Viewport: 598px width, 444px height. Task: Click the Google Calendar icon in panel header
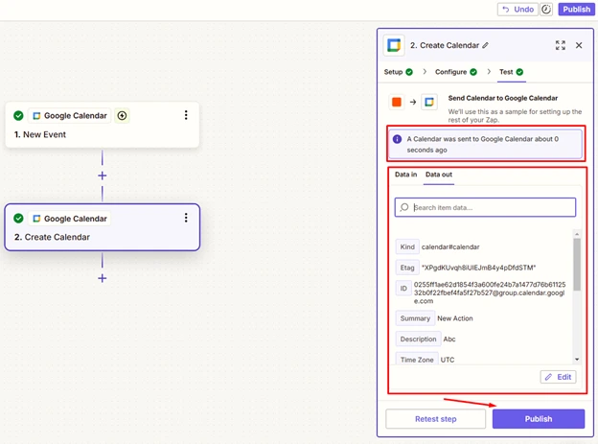point(394,45)
